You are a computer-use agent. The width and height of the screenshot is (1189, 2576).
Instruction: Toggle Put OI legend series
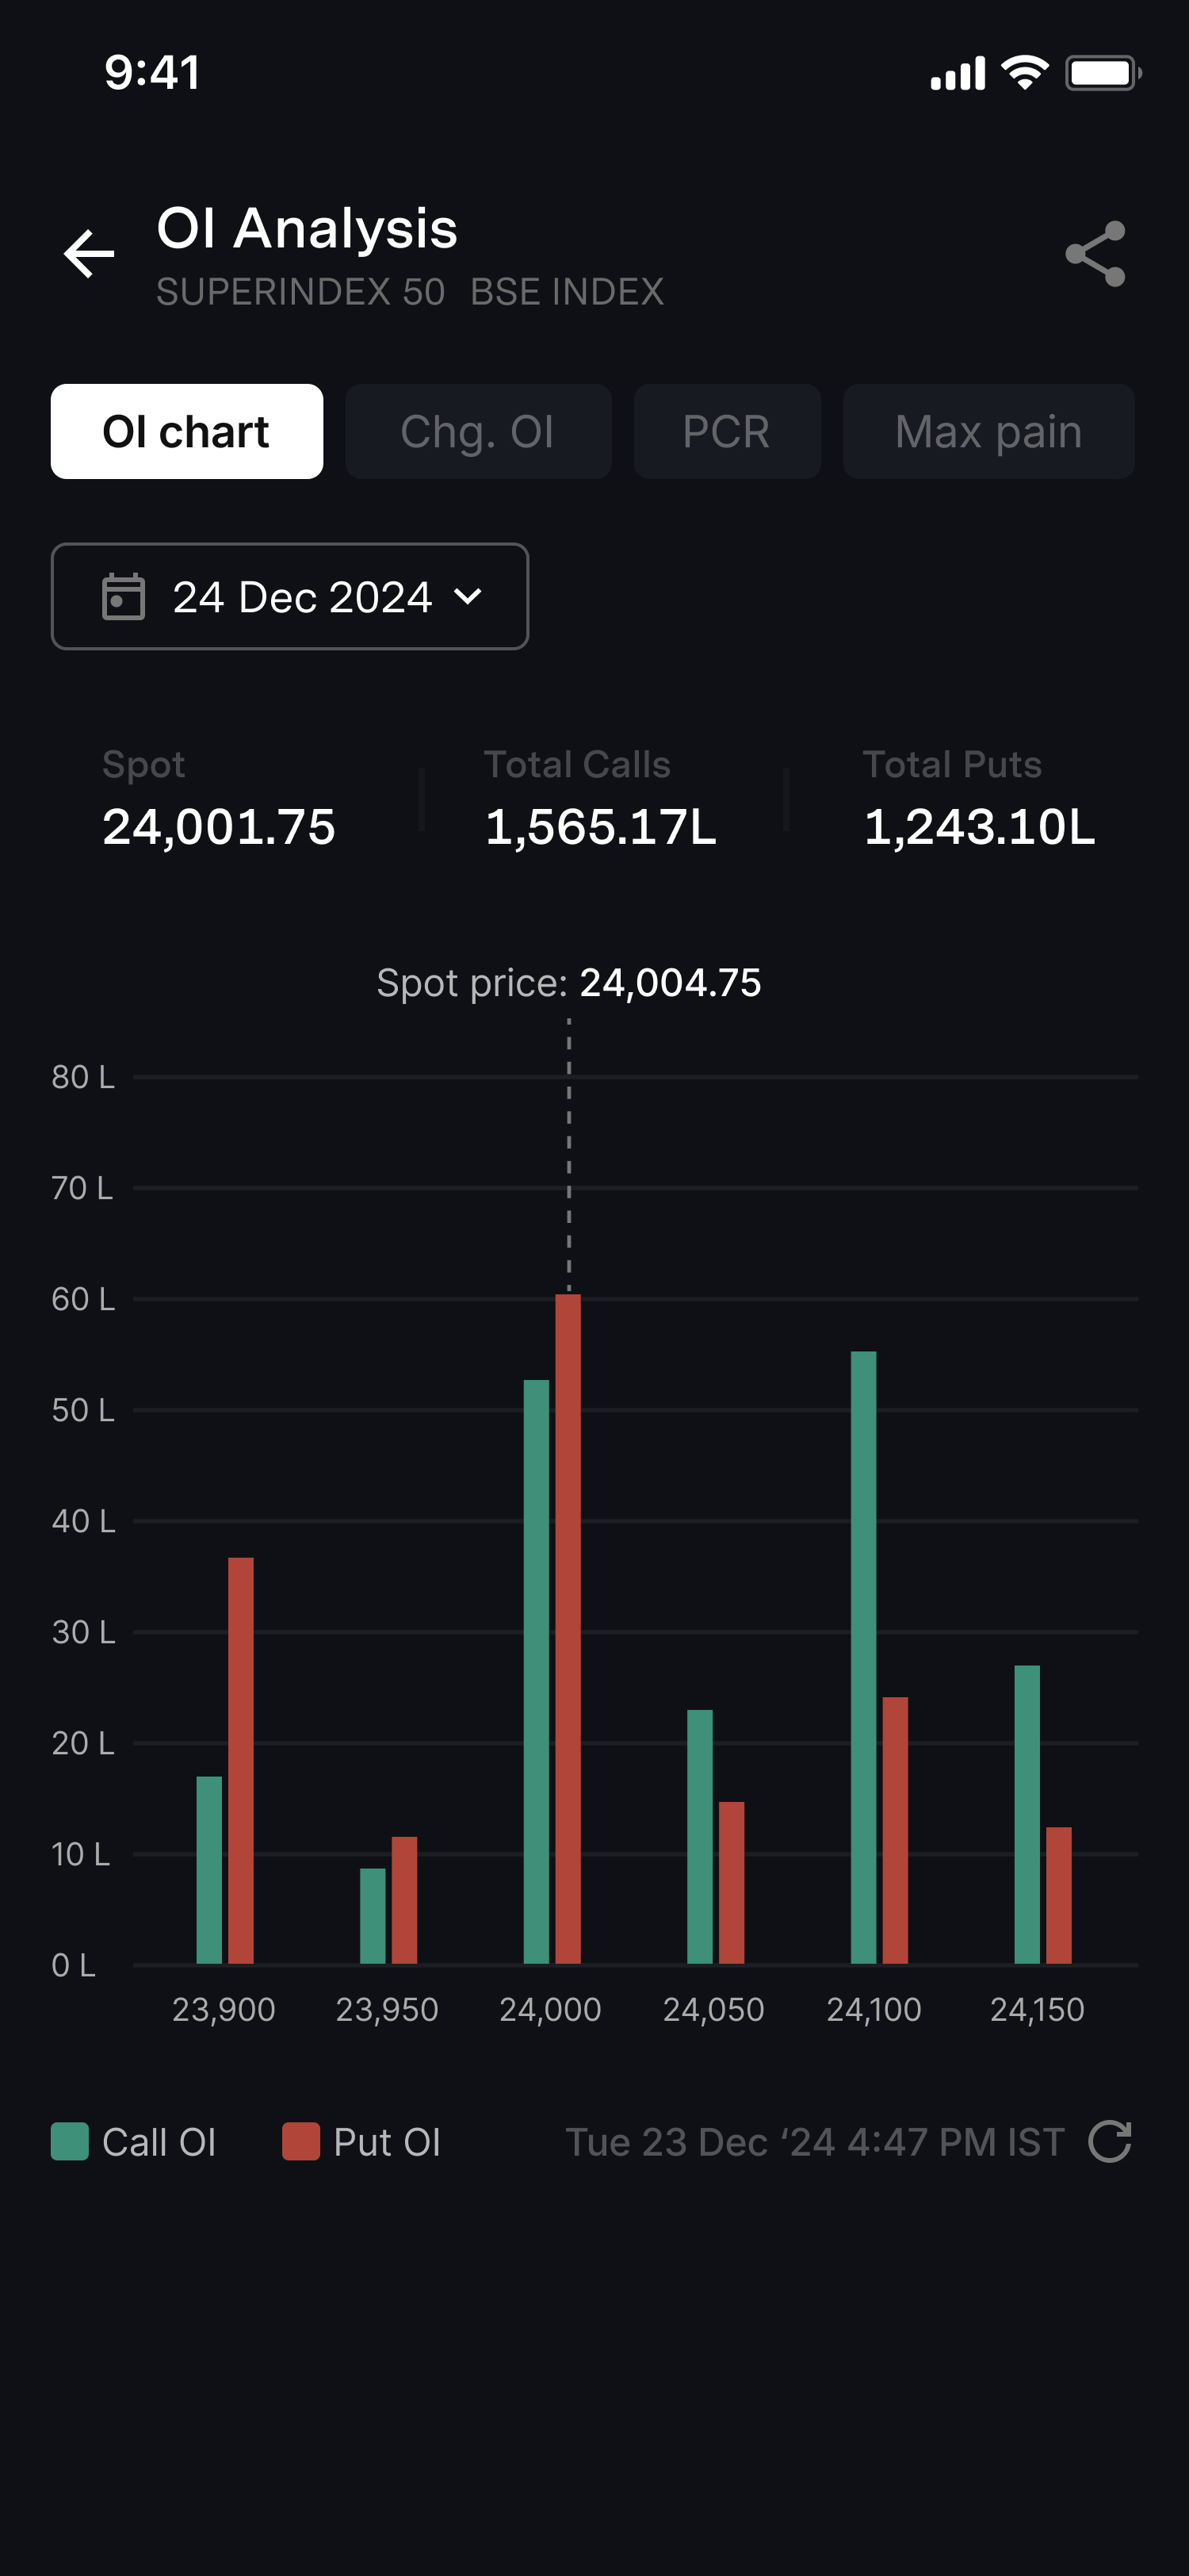pos(388,2142)
